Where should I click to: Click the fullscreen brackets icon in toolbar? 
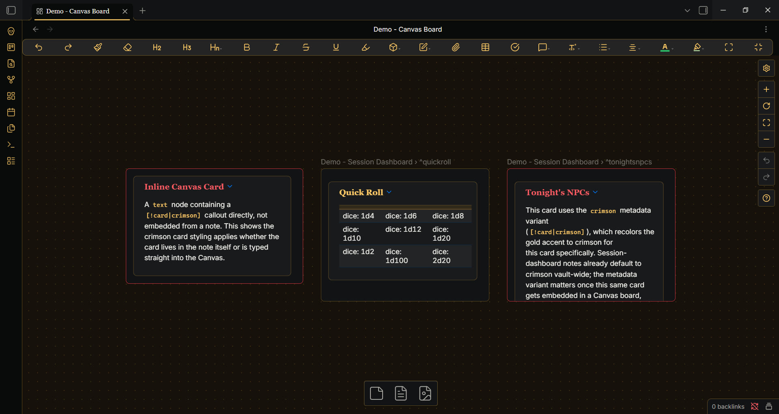pyautogui.click(x=729, y=47)
